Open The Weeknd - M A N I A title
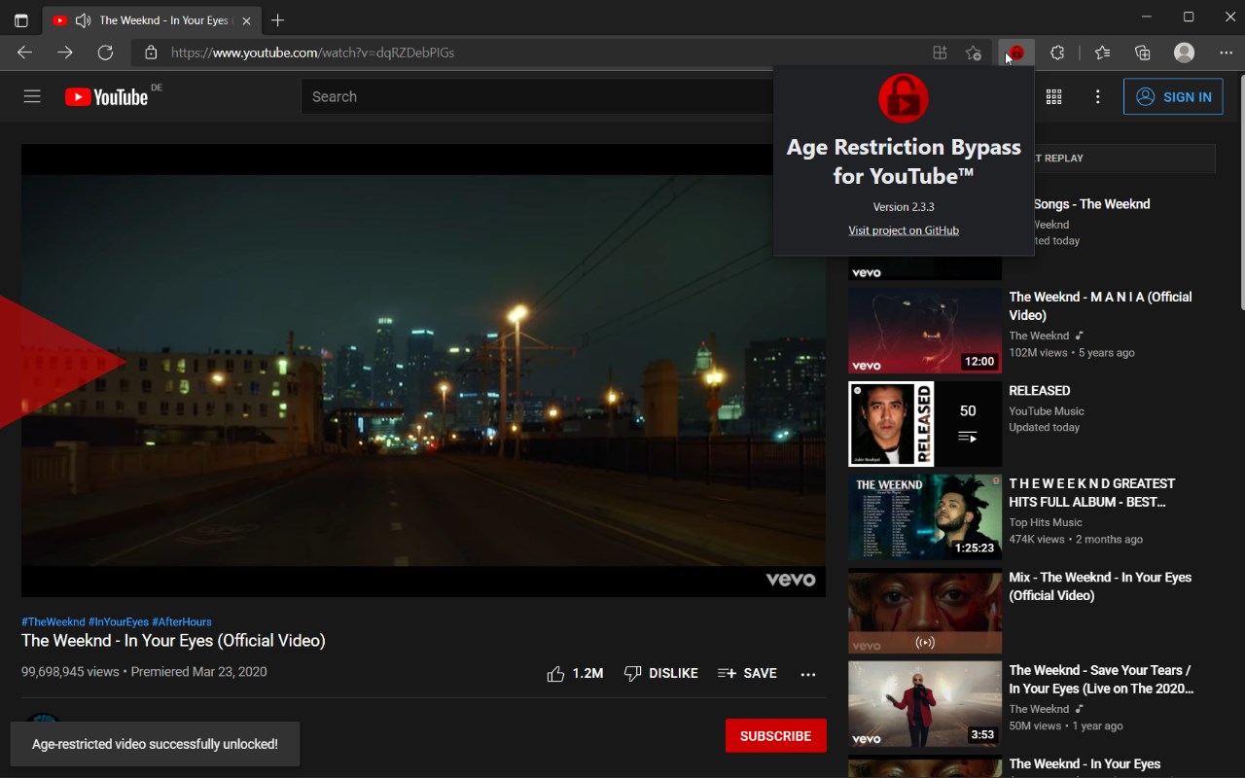The width and height of the screenshot is (1245, 778). (x=1100, y=305)
